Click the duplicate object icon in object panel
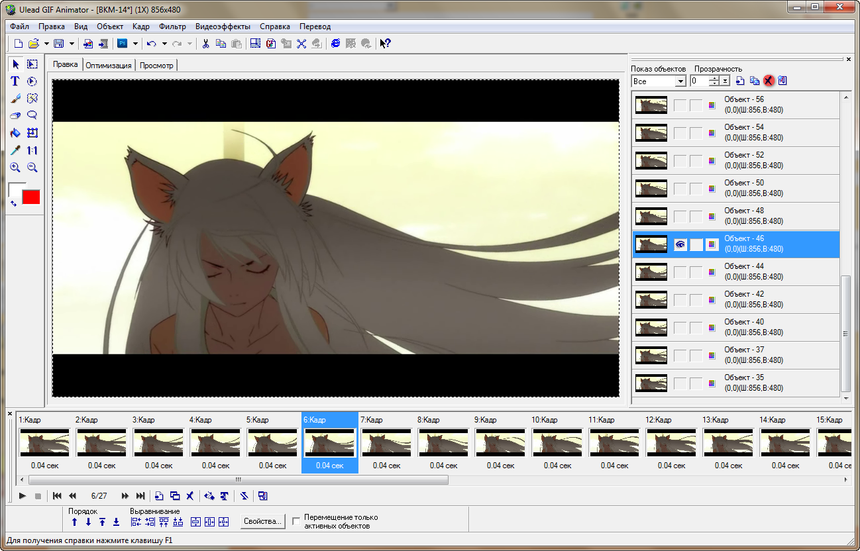 pos(755,81)
